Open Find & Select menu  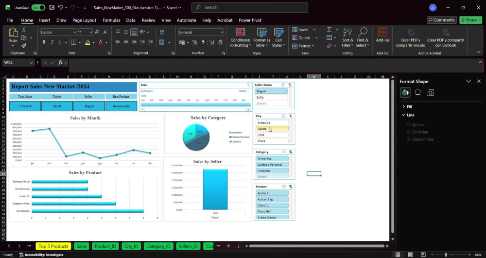point(363,37)
